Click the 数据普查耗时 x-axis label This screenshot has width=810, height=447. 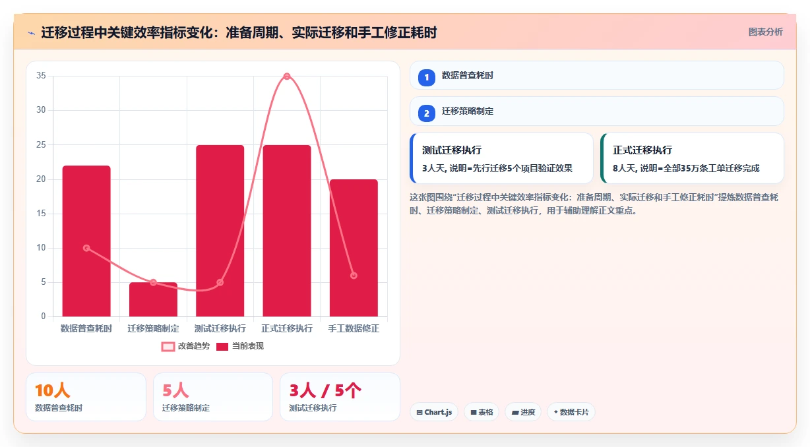pyautogui.click(x=86, y=328)
